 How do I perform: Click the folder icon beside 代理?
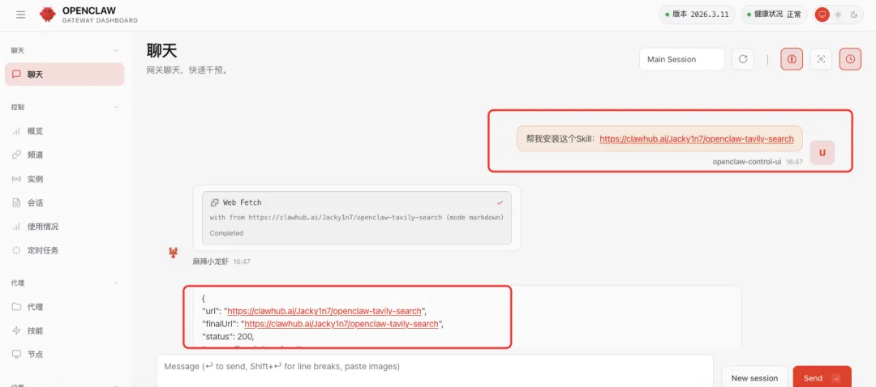(x=16, y=307)
